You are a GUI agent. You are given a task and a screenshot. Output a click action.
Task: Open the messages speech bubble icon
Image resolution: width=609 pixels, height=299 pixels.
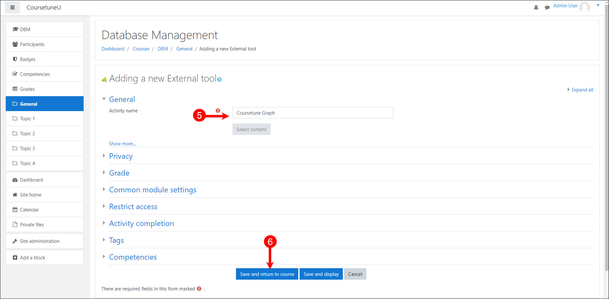pos(547,7)
